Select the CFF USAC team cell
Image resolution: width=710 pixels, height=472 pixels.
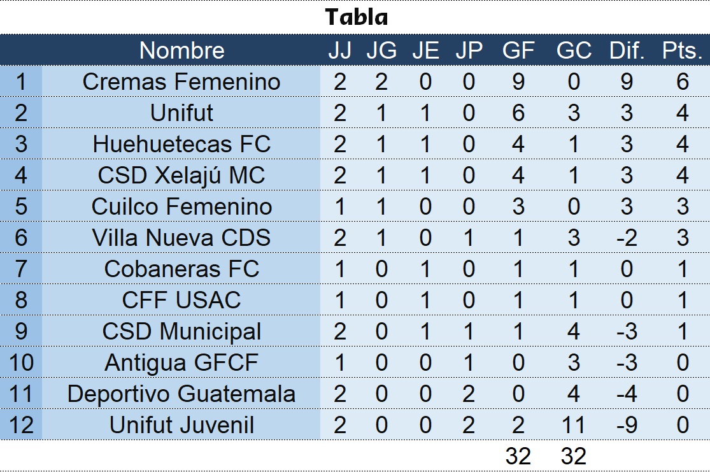click(x=181, y=300)
